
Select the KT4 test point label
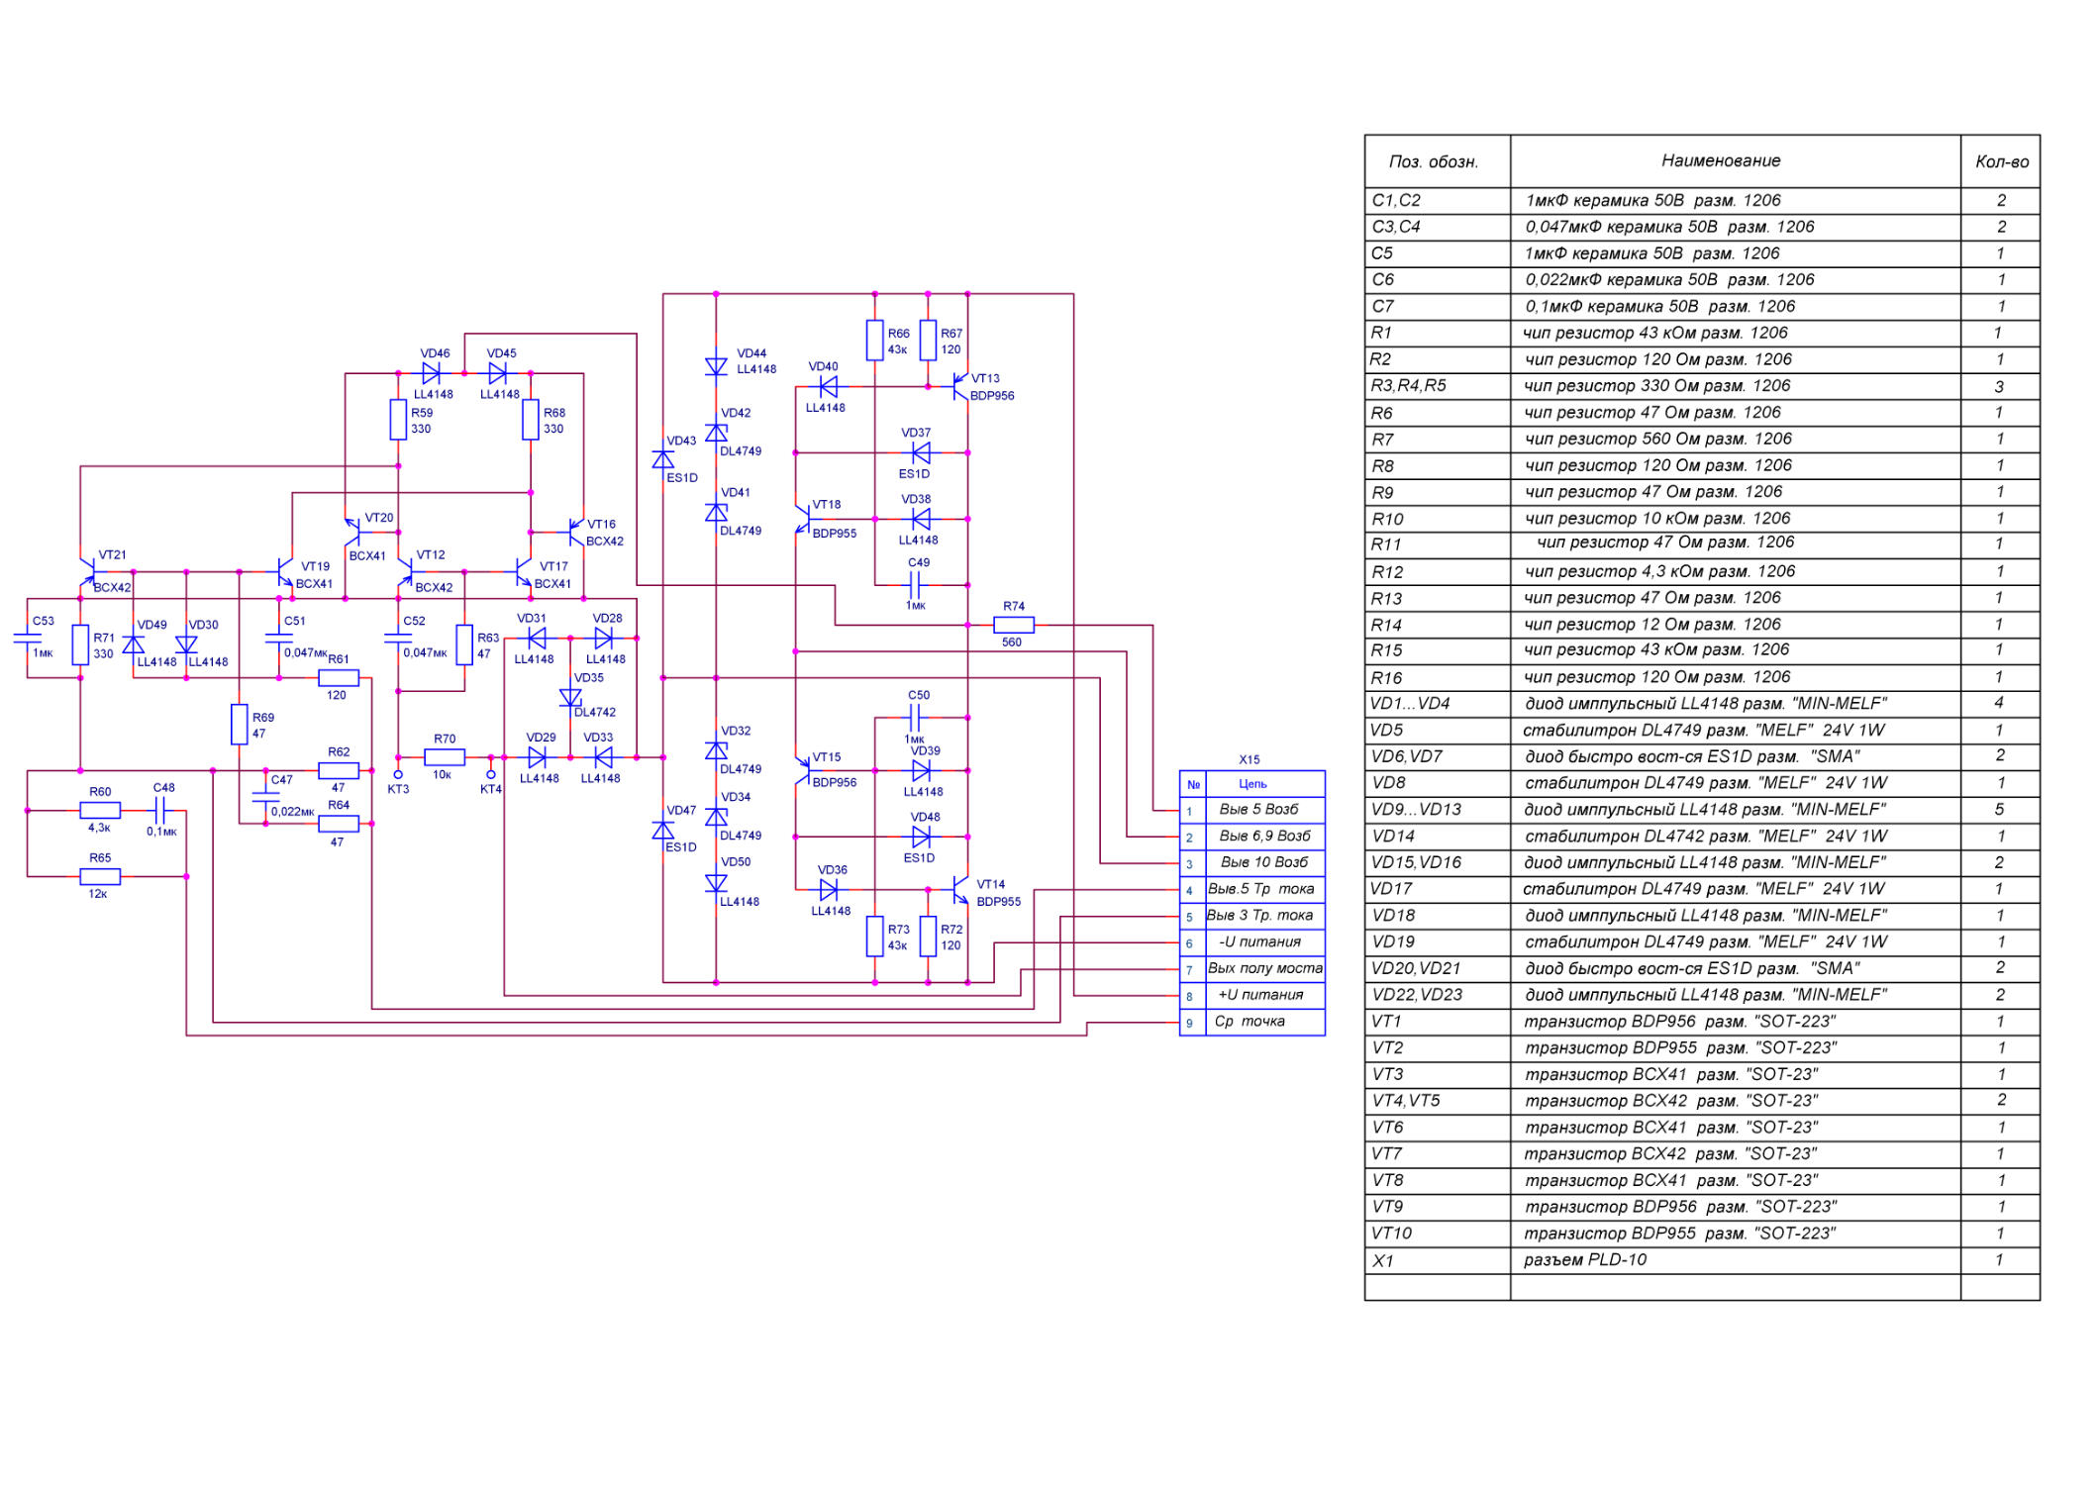pyautogui.click(x=491, y=789)
